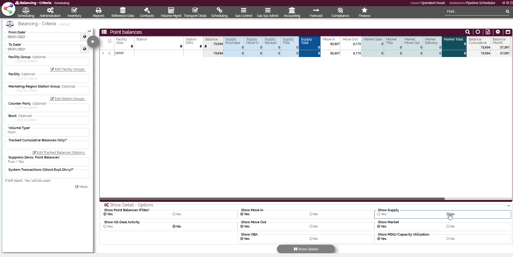The width and height of the screenshot is (513, 257).
Task: Open the Gas Control menu
Action: [243, 12]
